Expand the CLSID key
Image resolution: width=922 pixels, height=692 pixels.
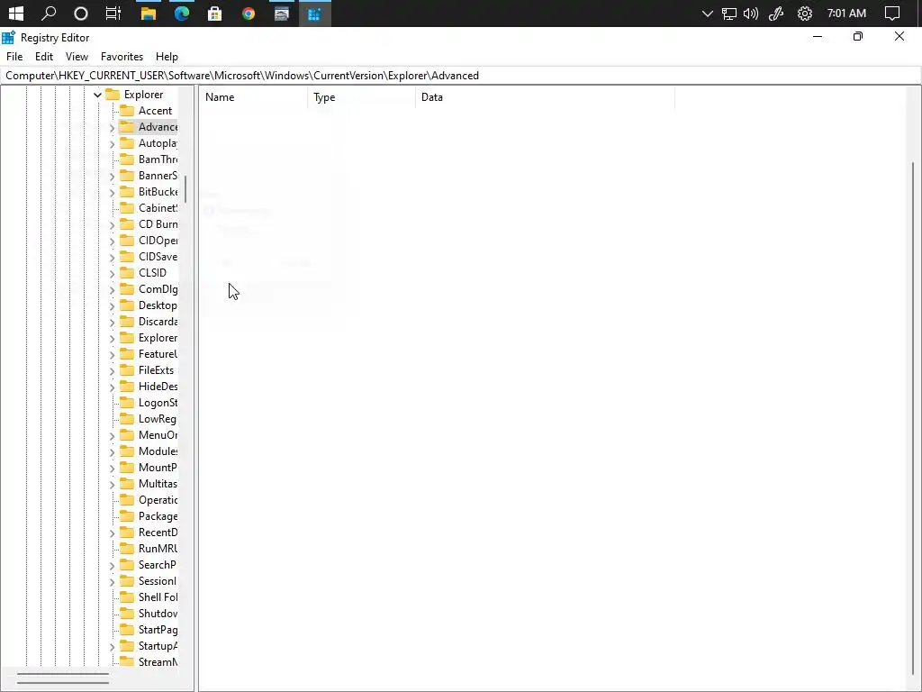pyautogui.click(x=112, y=274)
